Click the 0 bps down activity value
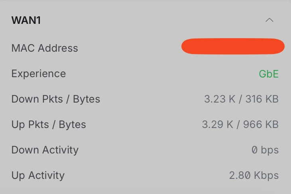 (x=265, y=150)
